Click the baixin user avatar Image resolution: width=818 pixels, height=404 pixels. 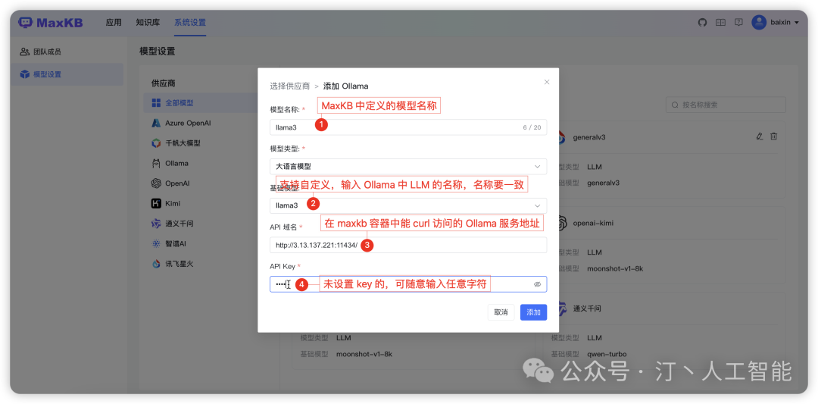[x=758, y=23]
